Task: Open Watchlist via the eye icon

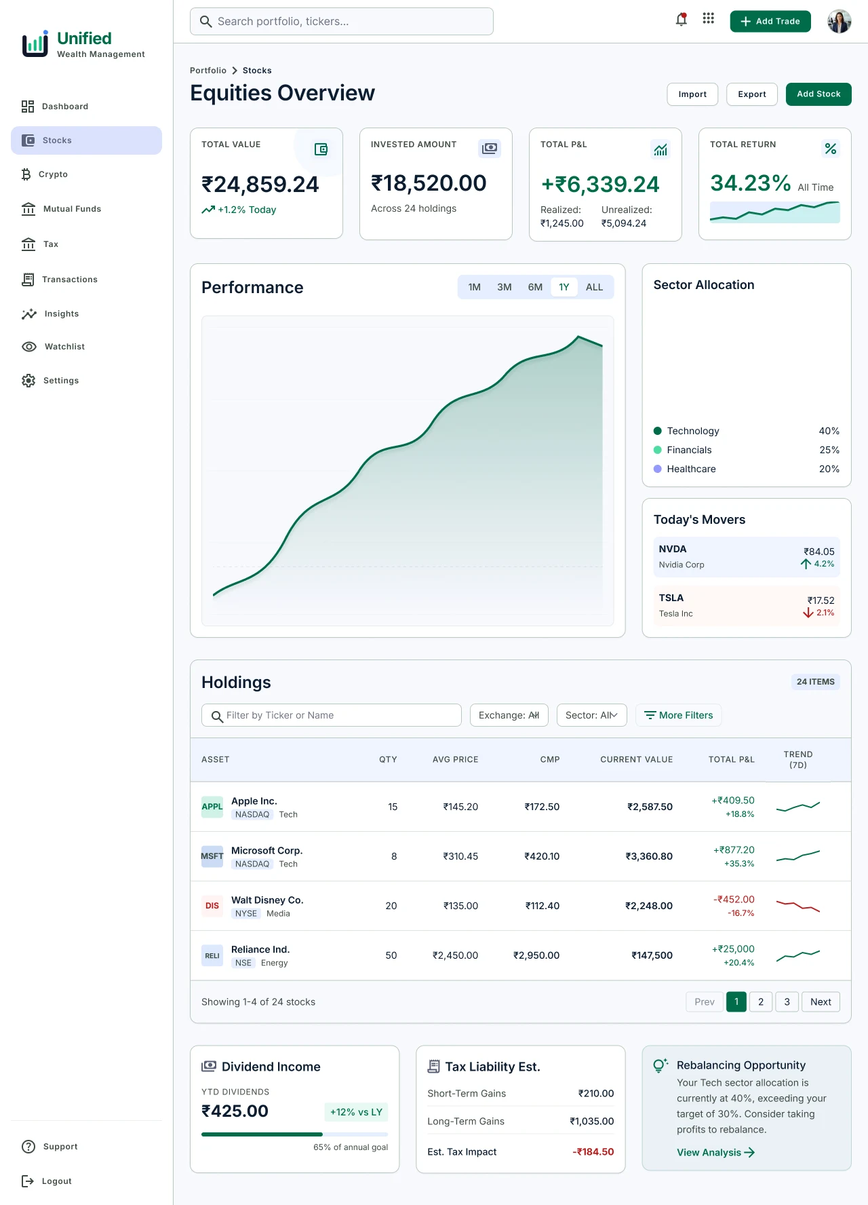Action: pos(29,347)
